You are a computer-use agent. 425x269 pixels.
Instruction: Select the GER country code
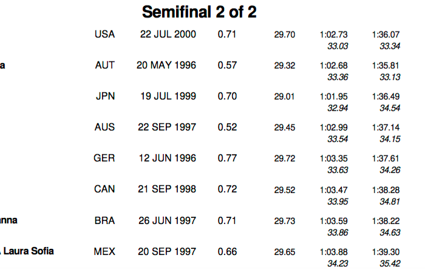104,158
